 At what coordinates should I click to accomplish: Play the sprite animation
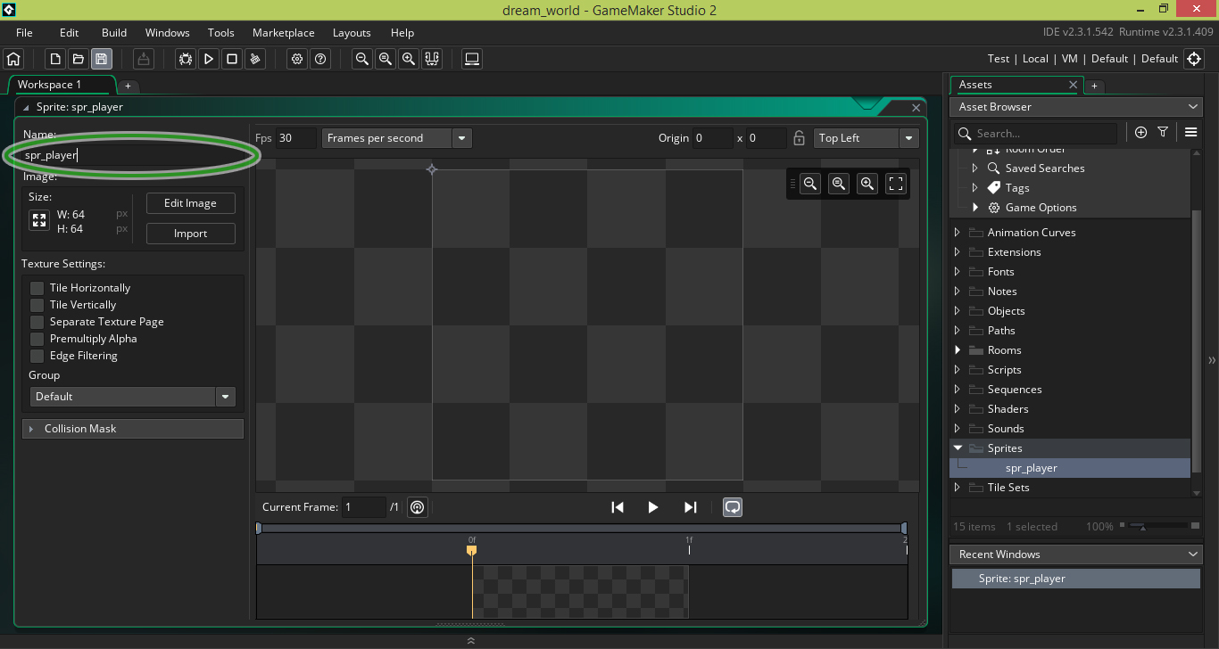tap(653, 507)
